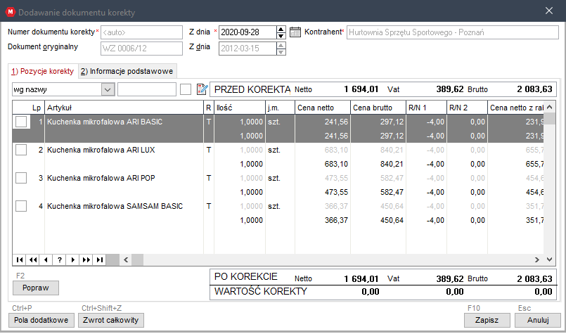Click the j.m. column header
This screenshot has height=334, width=566.
click(280, 108)
